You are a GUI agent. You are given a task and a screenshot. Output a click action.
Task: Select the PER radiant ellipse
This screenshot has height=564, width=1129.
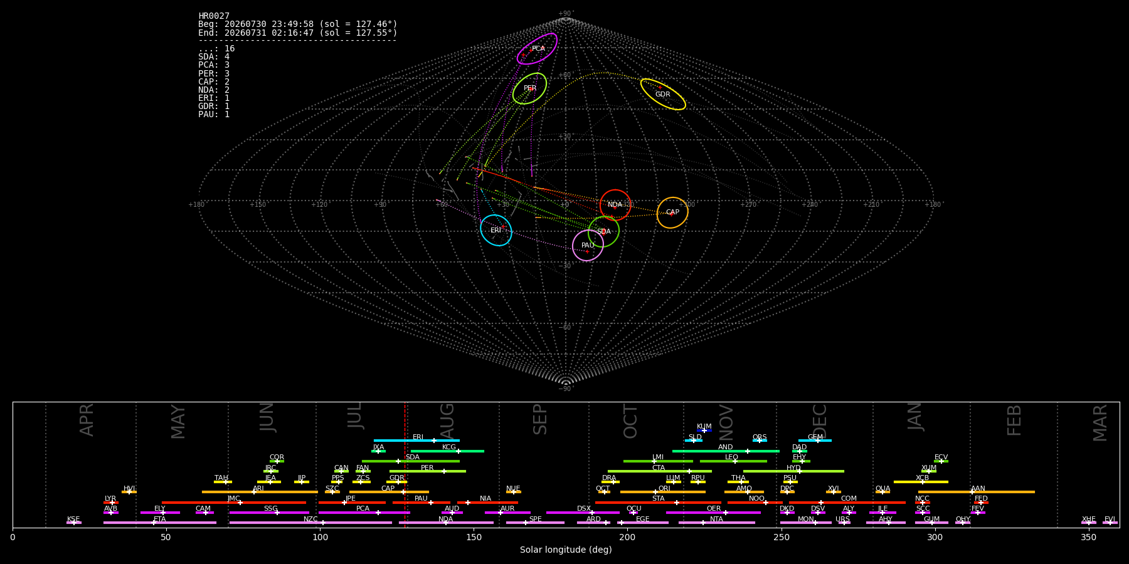click(x=529, y=88)
